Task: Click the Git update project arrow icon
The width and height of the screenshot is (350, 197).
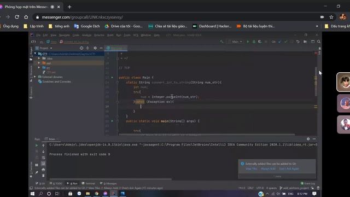Action: tap(280, 42)
